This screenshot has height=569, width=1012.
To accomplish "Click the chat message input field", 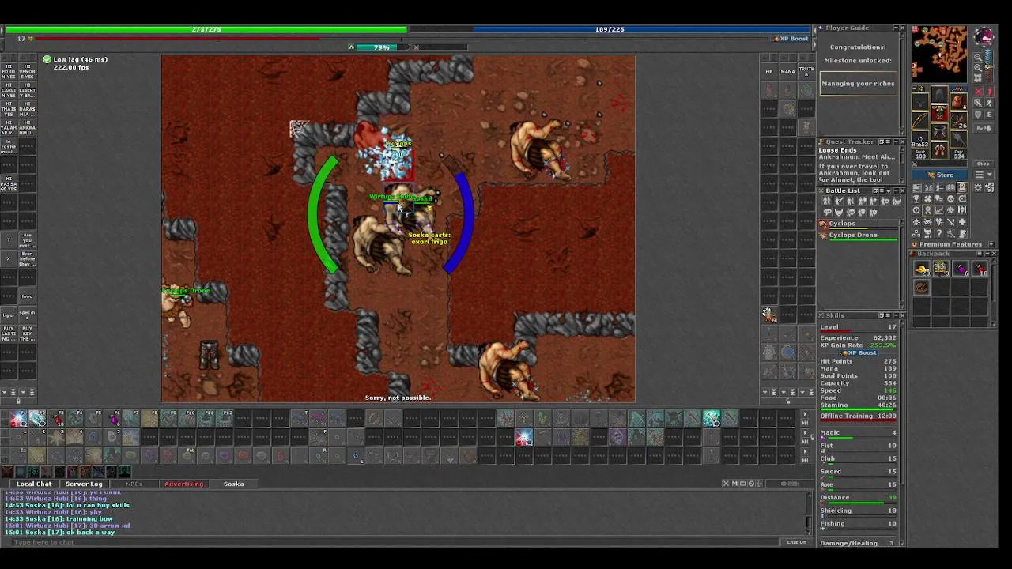I will [395, 542].
